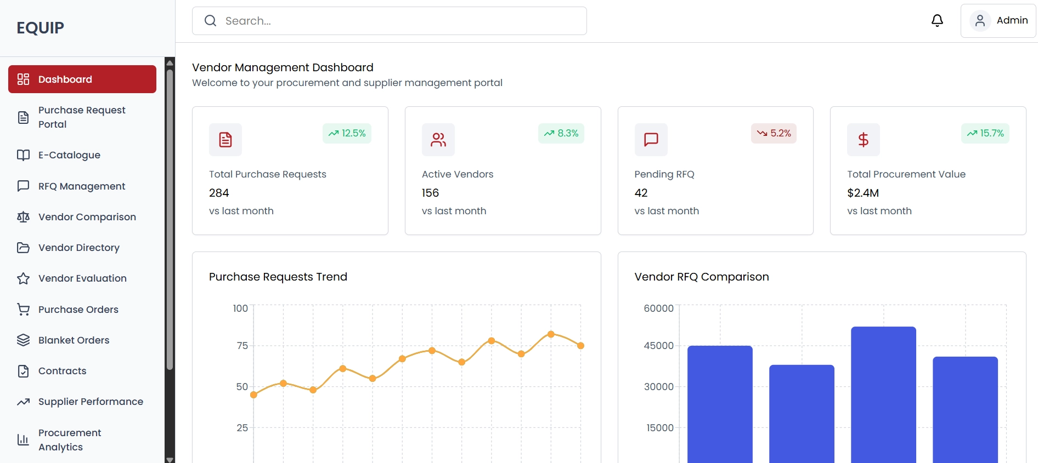Go to Procurement Analytics
1038x463 pixels.
click(82, 440)
